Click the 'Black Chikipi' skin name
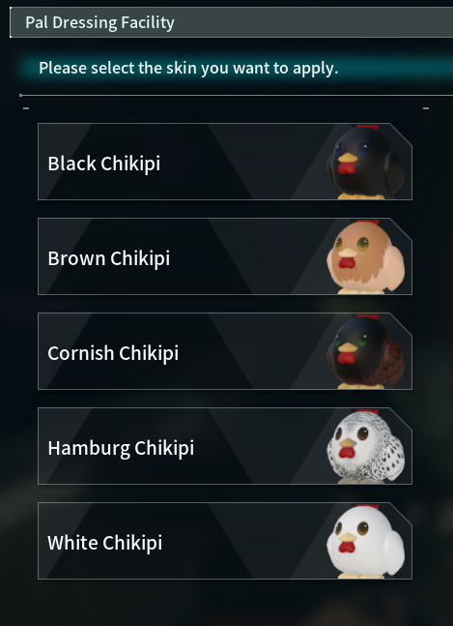This screenshot has height=626, width=453. coord(104,164)
